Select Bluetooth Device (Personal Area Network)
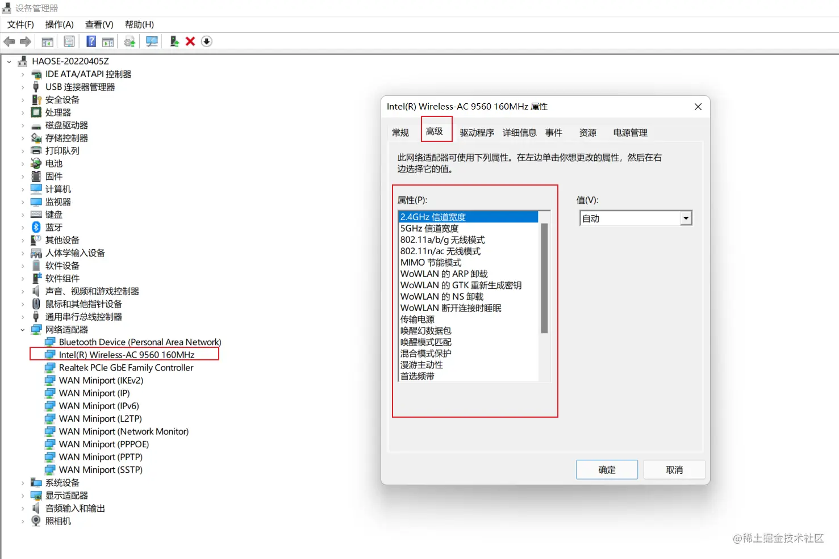 click(x=140, y=342)
